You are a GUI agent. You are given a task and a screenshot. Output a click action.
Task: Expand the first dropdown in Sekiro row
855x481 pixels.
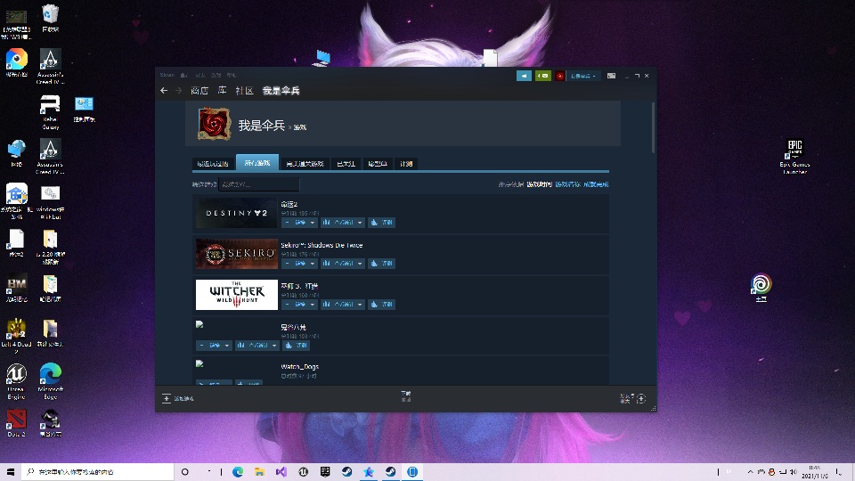click(x=299, y=264)
